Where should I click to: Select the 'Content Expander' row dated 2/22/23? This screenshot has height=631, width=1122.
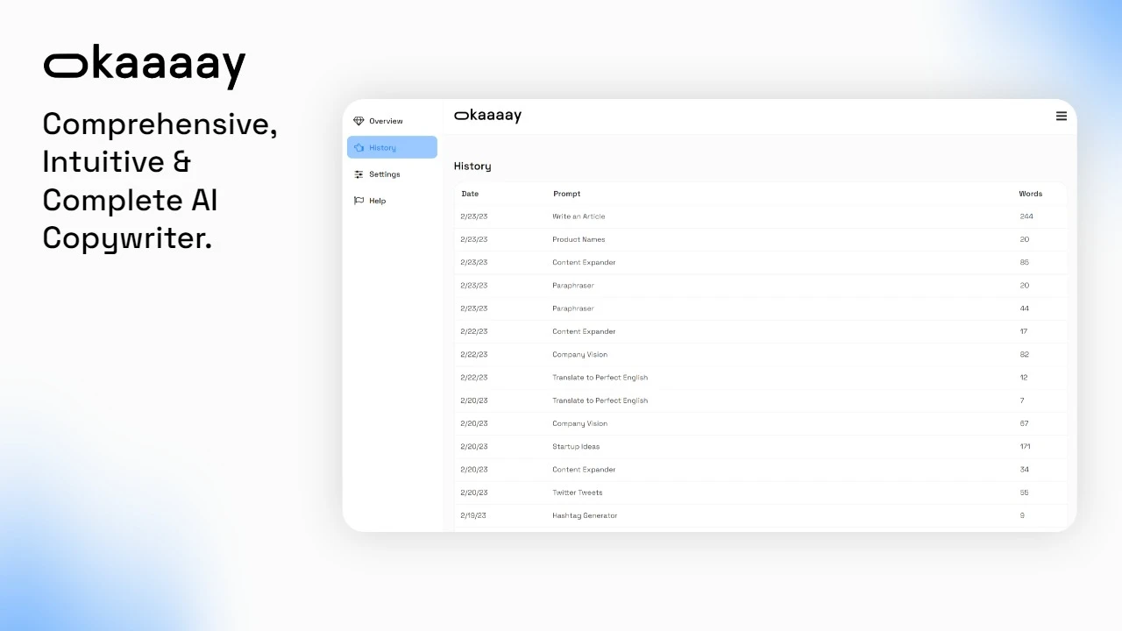point(761,331)
